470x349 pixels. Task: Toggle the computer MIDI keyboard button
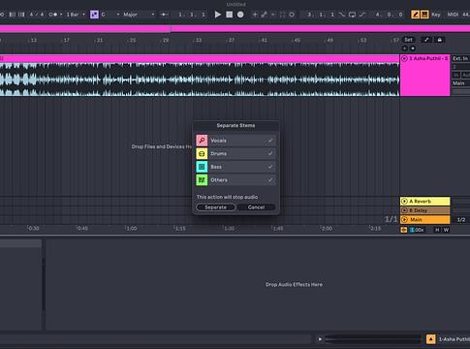pyautogui.click(x=424, y=15)
